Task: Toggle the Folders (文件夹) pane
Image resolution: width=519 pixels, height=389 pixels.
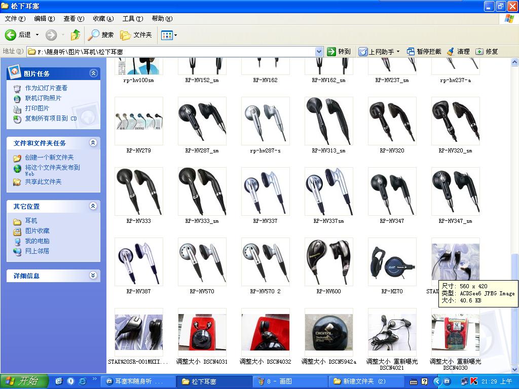Action: tap(136, 35)
